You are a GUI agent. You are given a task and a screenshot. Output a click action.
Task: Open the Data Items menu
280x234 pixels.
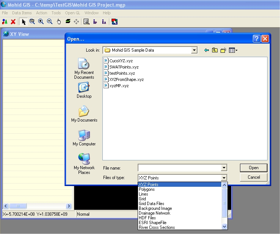[x=22, y=13]
